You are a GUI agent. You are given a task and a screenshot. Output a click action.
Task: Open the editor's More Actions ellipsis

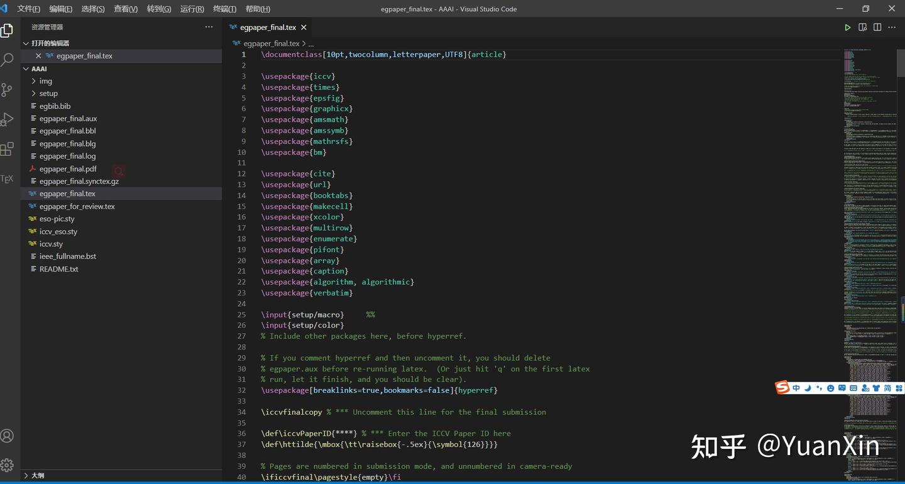tap(892, 27)
